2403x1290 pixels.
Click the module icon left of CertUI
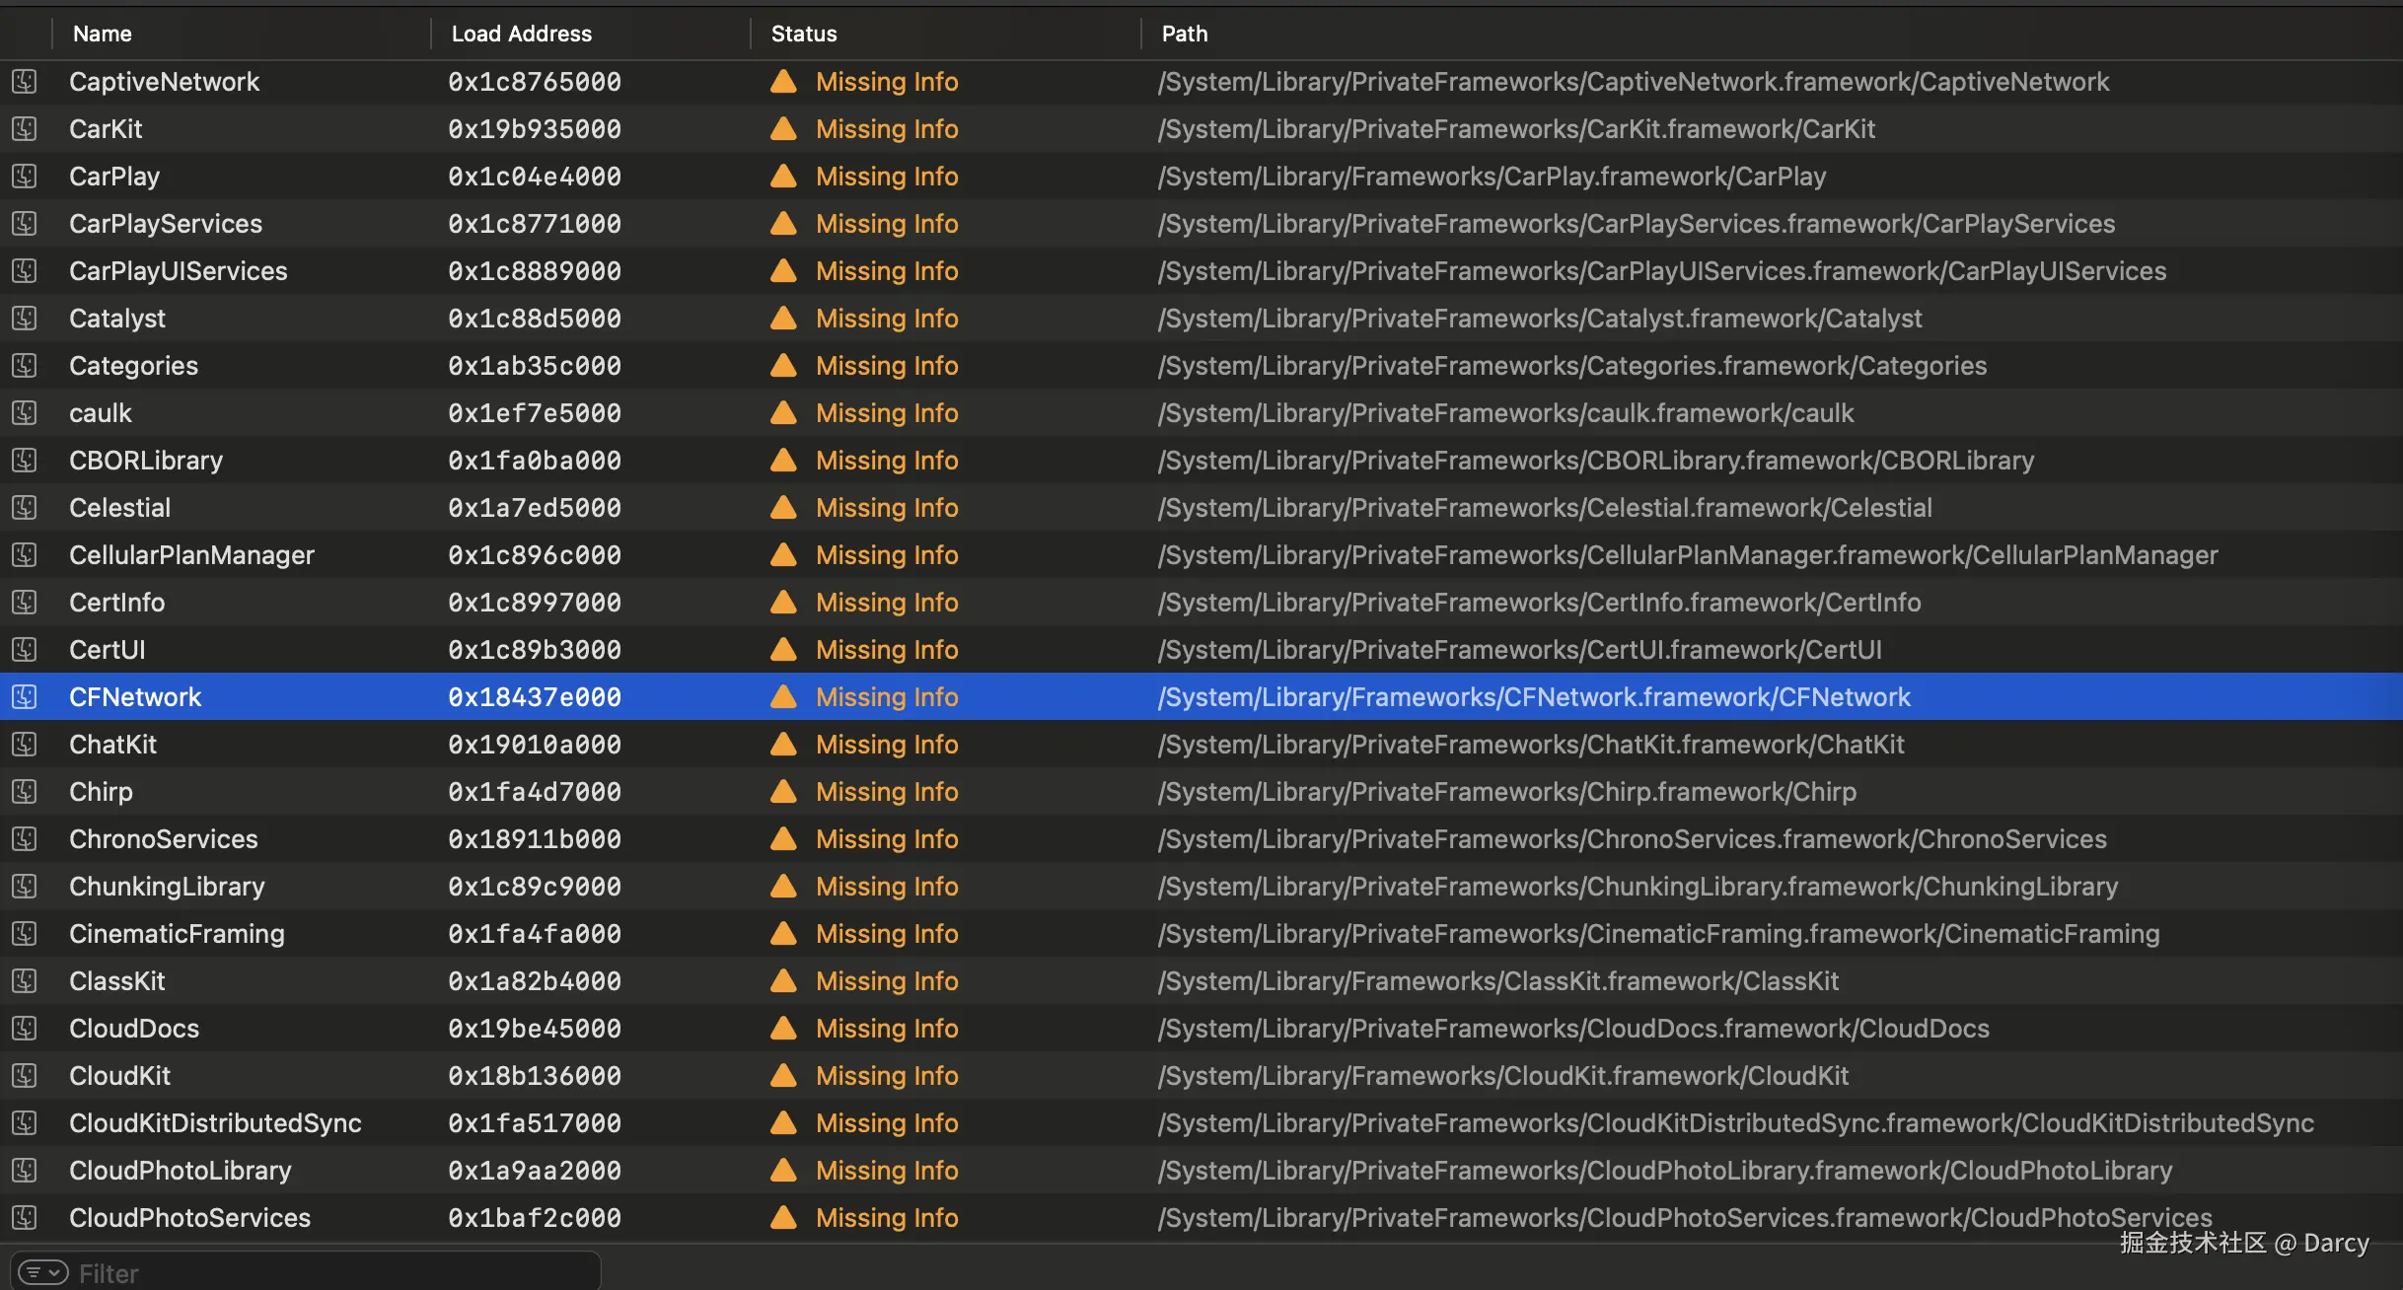(25, 649)
